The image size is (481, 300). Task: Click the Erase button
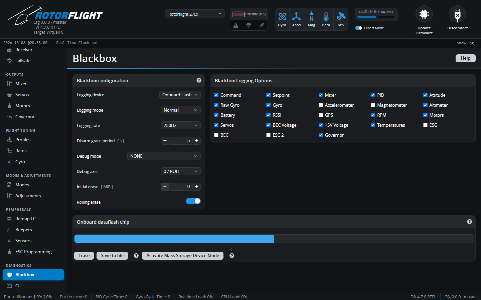(84, 255)
